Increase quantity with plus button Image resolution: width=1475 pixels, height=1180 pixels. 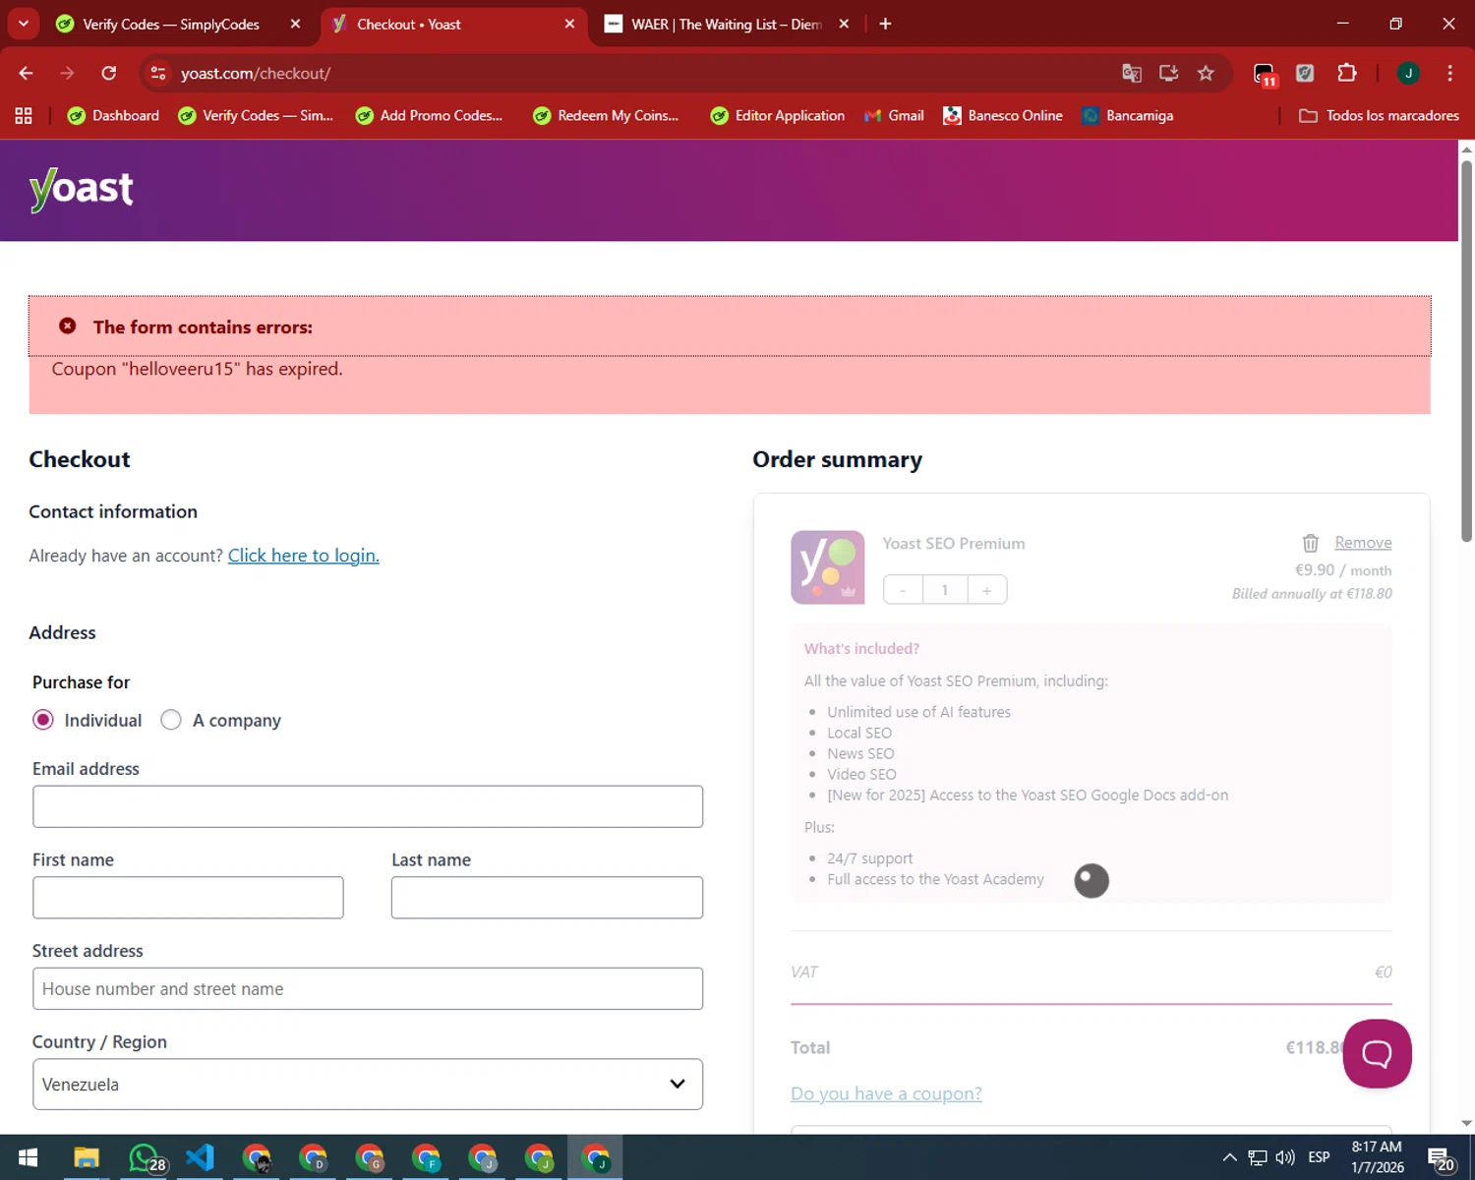(x=987, y=590)
